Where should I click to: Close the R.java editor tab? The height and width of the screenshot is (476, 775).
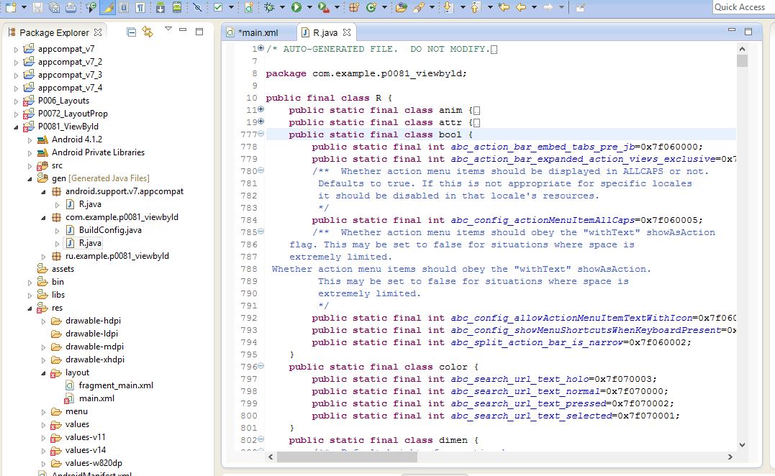(x=347, y=32)
